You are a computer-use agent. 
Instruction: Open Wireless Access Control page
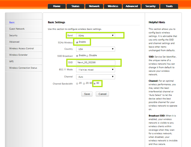pyautogui.click(x=23, y=48)
